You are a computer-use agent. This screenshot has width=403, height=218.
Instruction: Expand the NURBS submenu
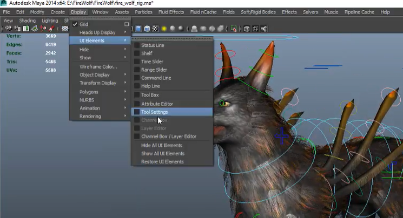pyautogui.click(x=100, y=100)
